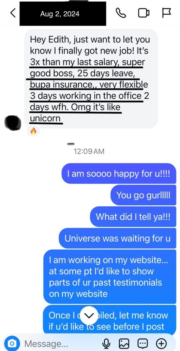Tap the microphone voice message icon
Screen dimensions: 180x351
click(x=106, y=343)
